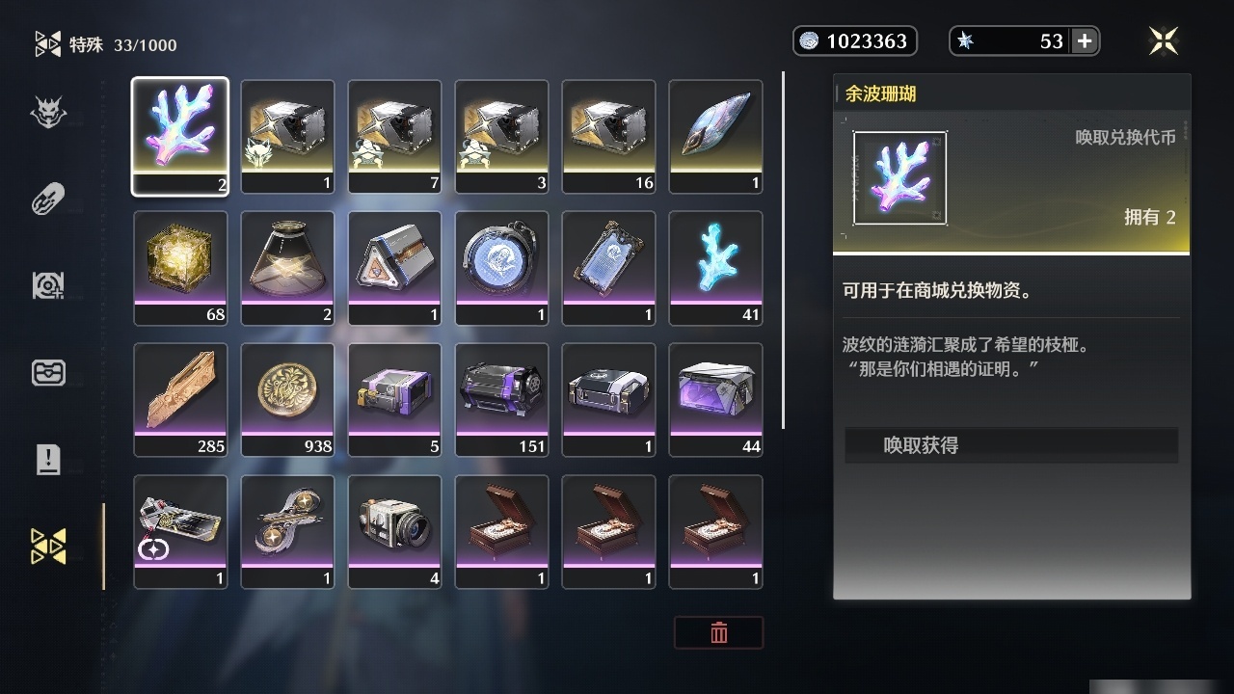Select the conical flask item
This screenshot has width=1234, height=694.
287,268
